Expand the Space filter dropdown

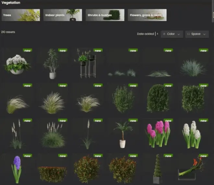click(x=197, y=34)
